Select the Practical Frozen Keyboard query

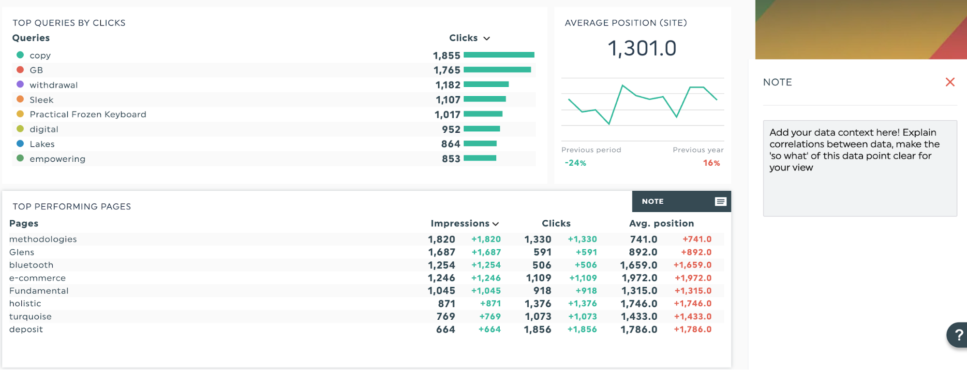88,114
